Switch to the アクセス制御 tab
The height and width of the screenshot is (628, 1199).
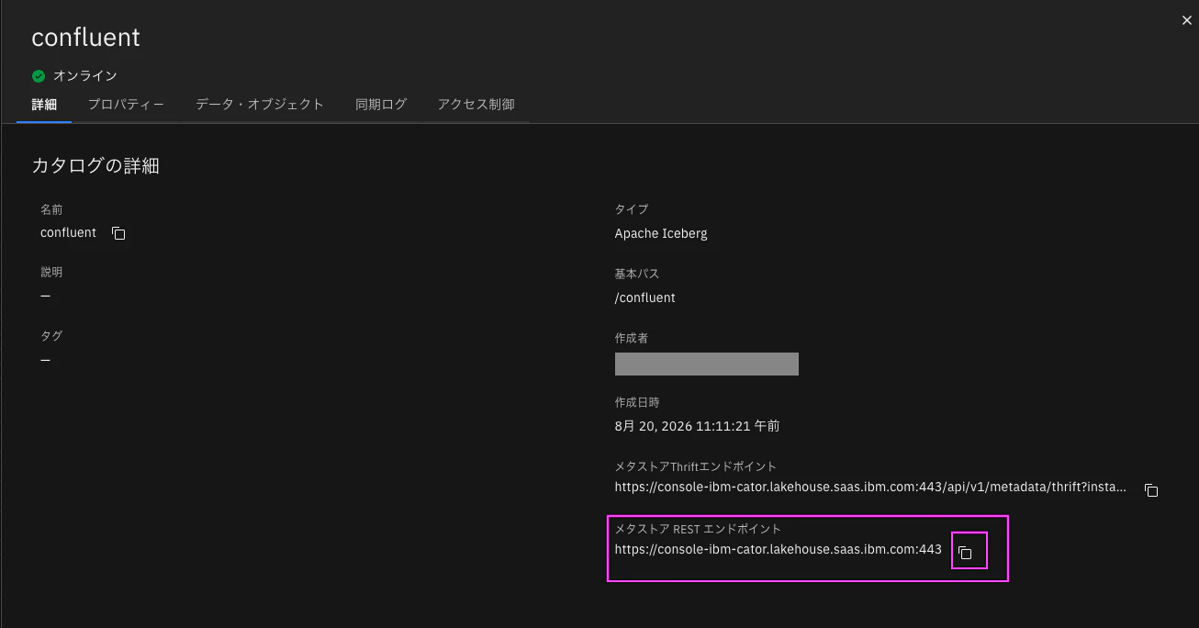pos(476,105)
